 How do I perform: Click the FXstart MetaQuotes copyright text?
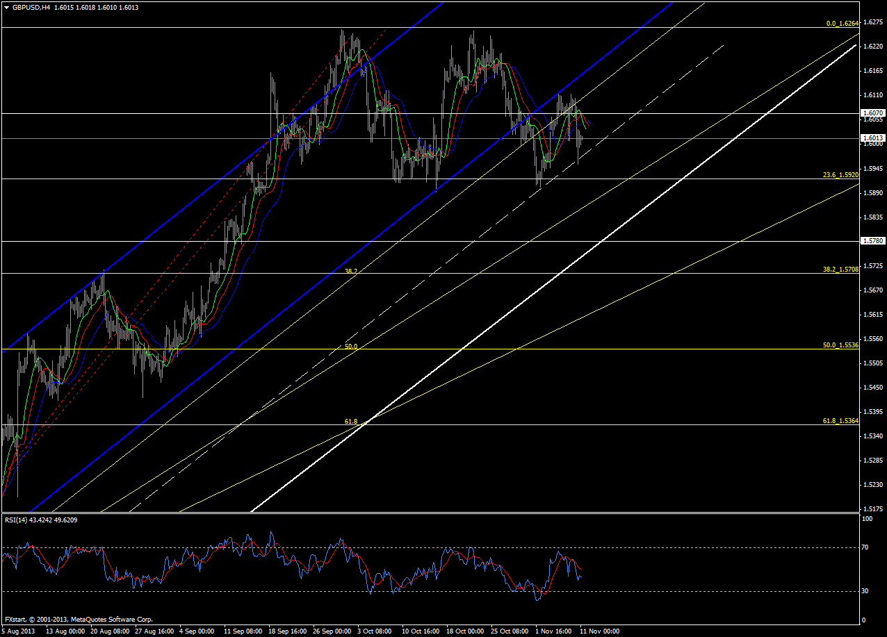[79, 619]
